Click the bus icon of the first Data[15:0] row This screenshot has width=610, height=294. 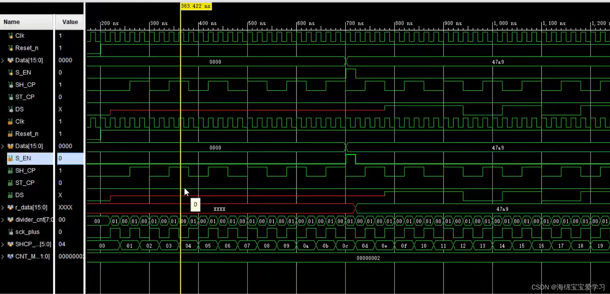click(x=10, y=60)
